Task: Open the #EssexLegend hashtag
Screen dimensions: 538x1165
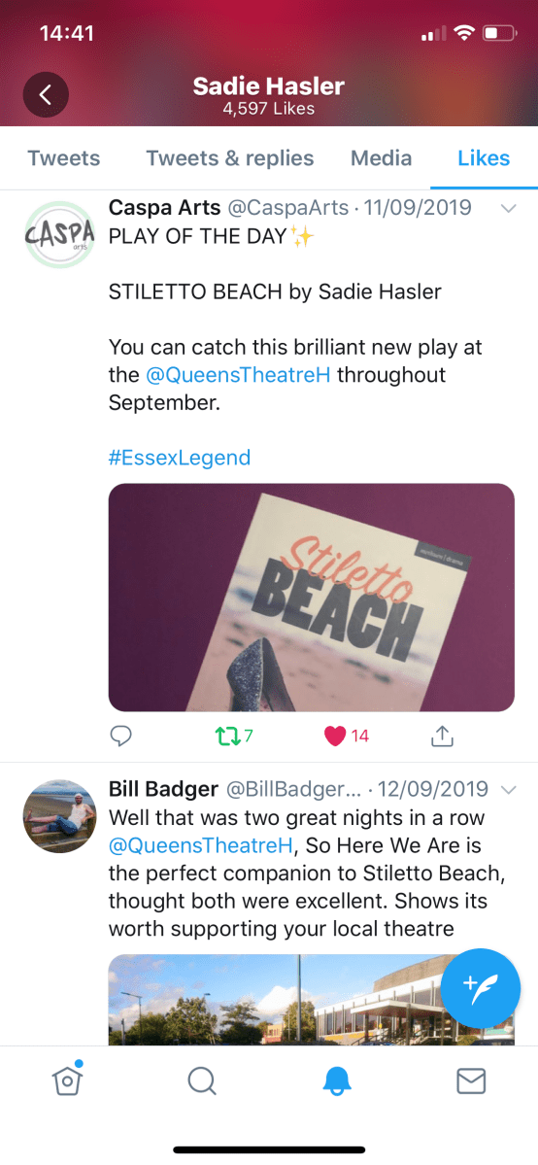Action: click(x=179, y=457)
